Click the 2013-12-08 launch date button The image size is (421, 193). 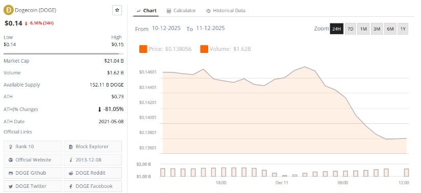pyautogui.click(x=93, y=159)
